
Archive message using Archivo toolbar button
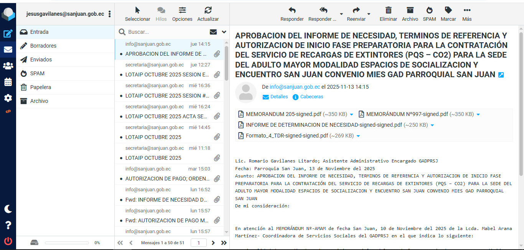[x=410, y=14]
